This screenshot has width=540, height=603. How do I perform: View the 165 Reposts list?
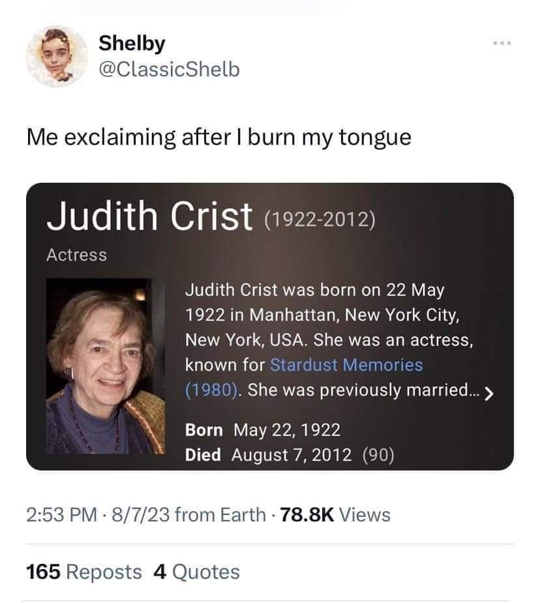pyautogui.click(x=82, y=571)
